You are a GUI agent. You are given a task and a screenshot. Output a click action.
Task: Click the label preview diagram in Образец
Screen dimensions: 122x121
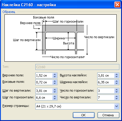click(61, 38)
